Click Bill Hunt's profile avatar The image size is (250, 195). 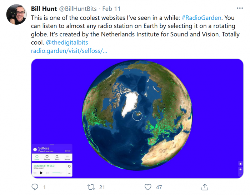(16, 15)
